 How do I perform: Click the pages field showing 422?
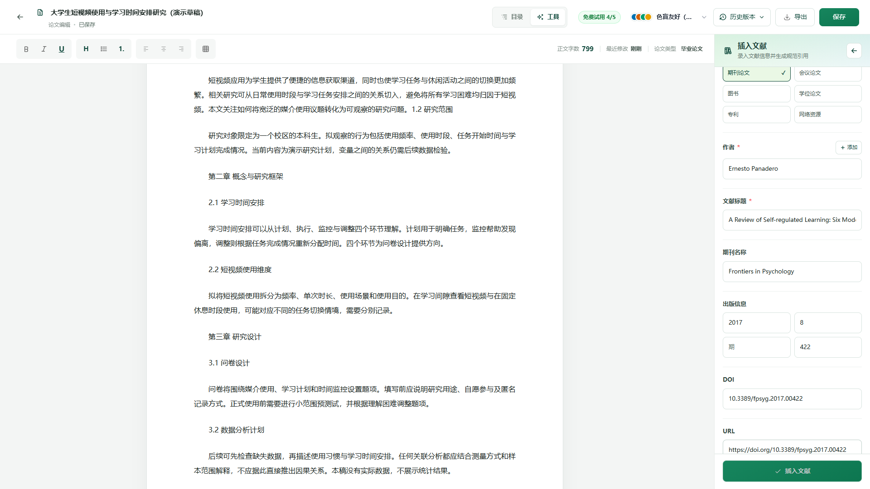(828, 347)
